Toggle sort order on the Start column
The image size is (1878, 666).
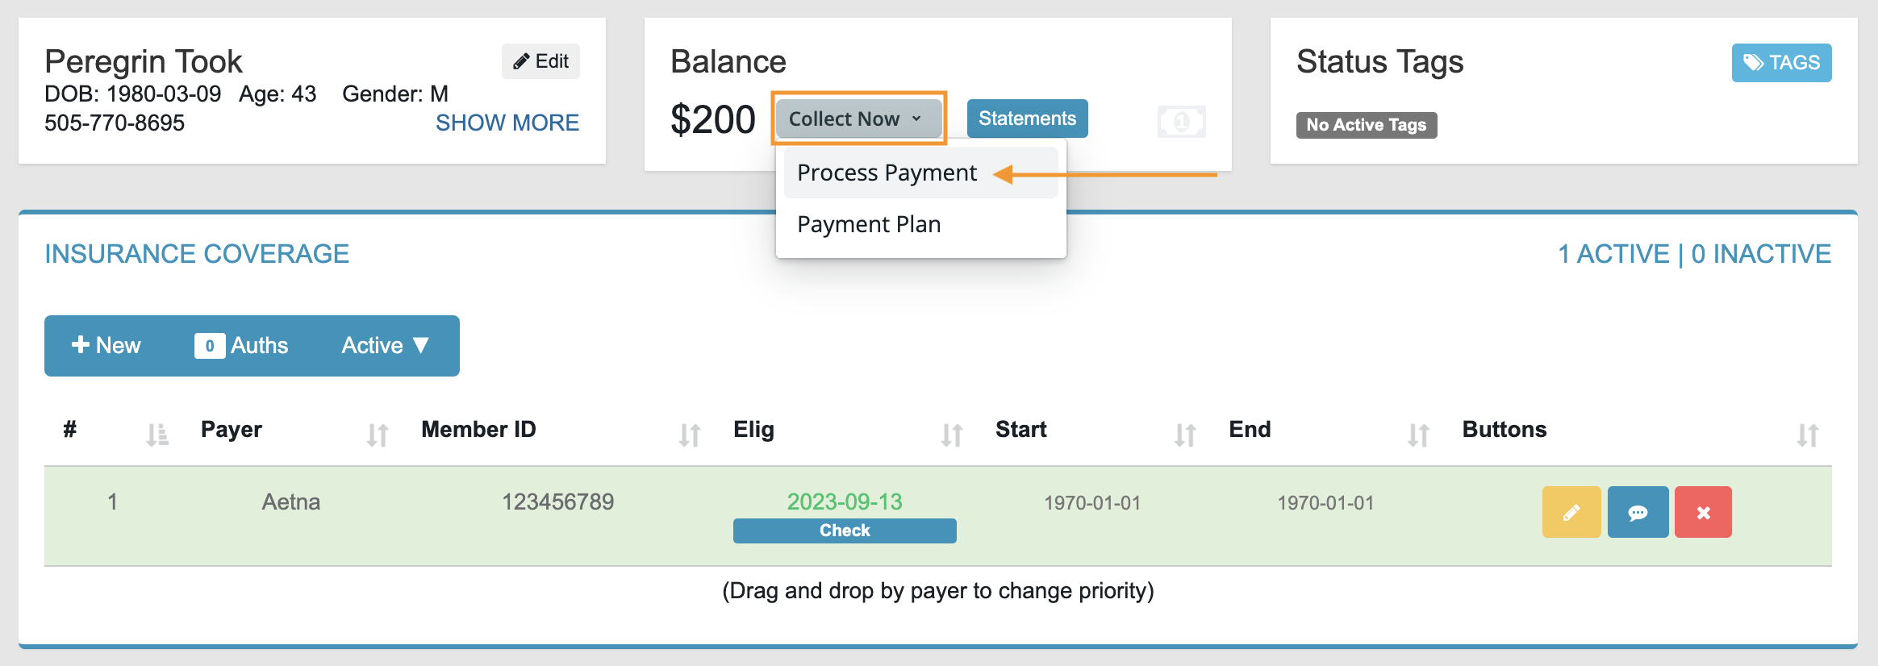pos(1184,433)
